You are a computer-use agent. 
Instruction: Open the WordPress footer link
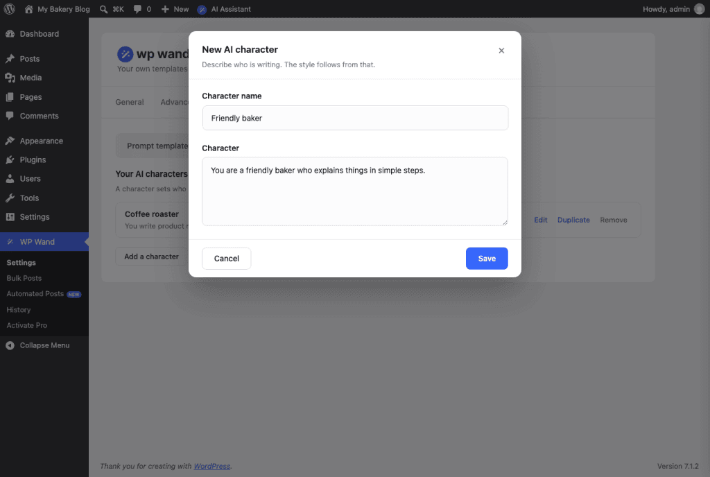click(212, 466)
